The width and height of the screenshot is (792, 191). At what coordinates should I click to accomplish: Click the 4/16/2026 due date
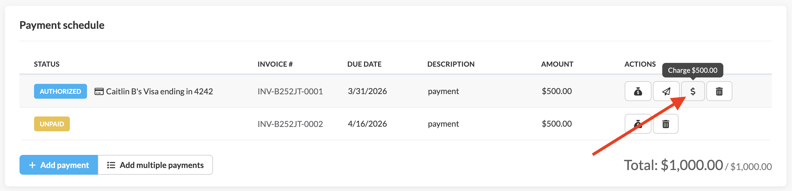click(x=367, y=124)
